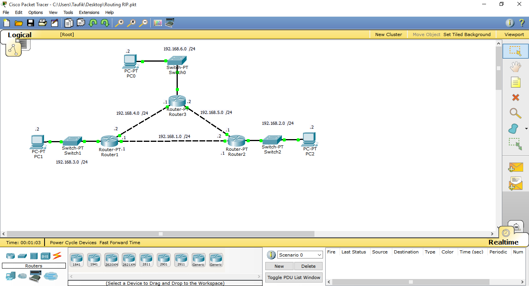The width and height of the screenshot is (529, 286).
Task: Open the Connections lightning-bolt device category
Action: [57, 255]
